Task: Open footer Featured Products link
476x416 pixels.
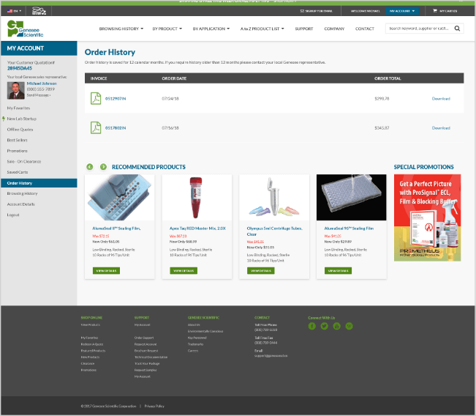Action: pos(93,351)
